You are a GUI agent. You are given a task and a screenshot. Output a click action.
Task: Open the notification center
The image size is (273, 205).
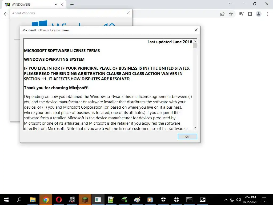(x=264, y=200)
